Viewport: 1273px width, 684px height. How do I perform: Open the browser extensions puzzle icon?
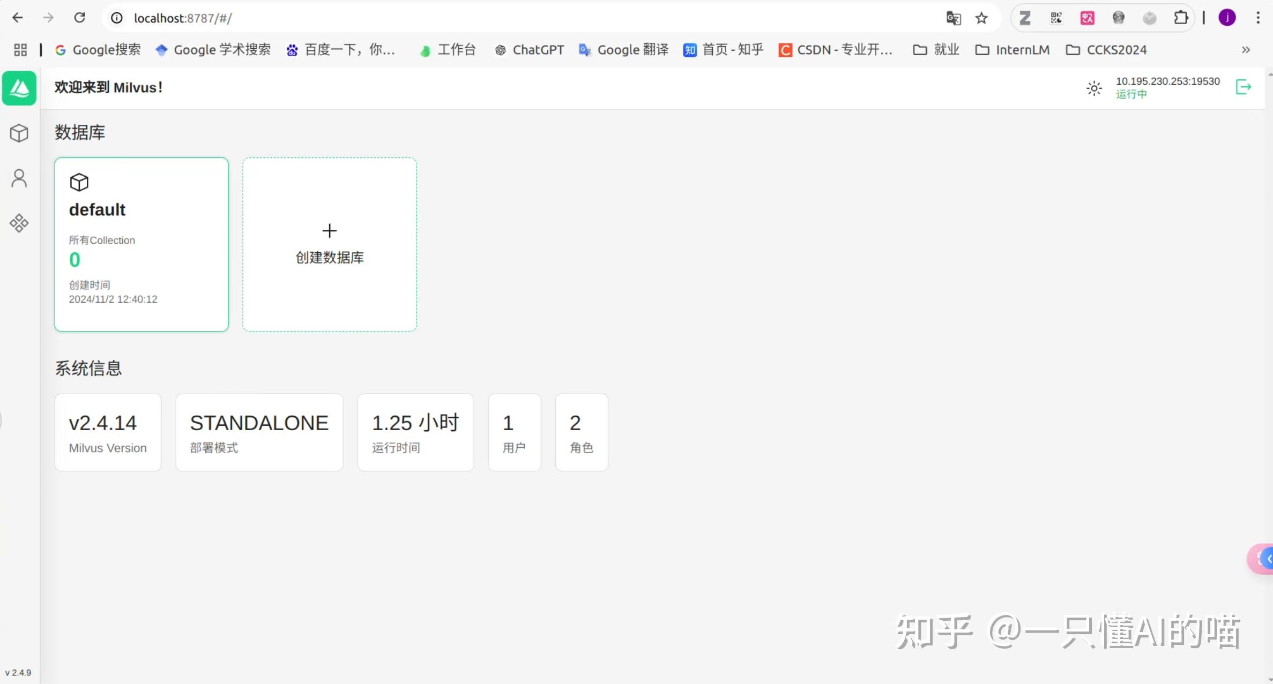click(1181, 18)
